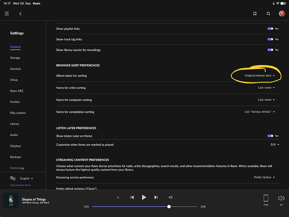Click the 2:25 elapsed time label
The width and height of the screenshot is (289, 217).
coord(86,207)
